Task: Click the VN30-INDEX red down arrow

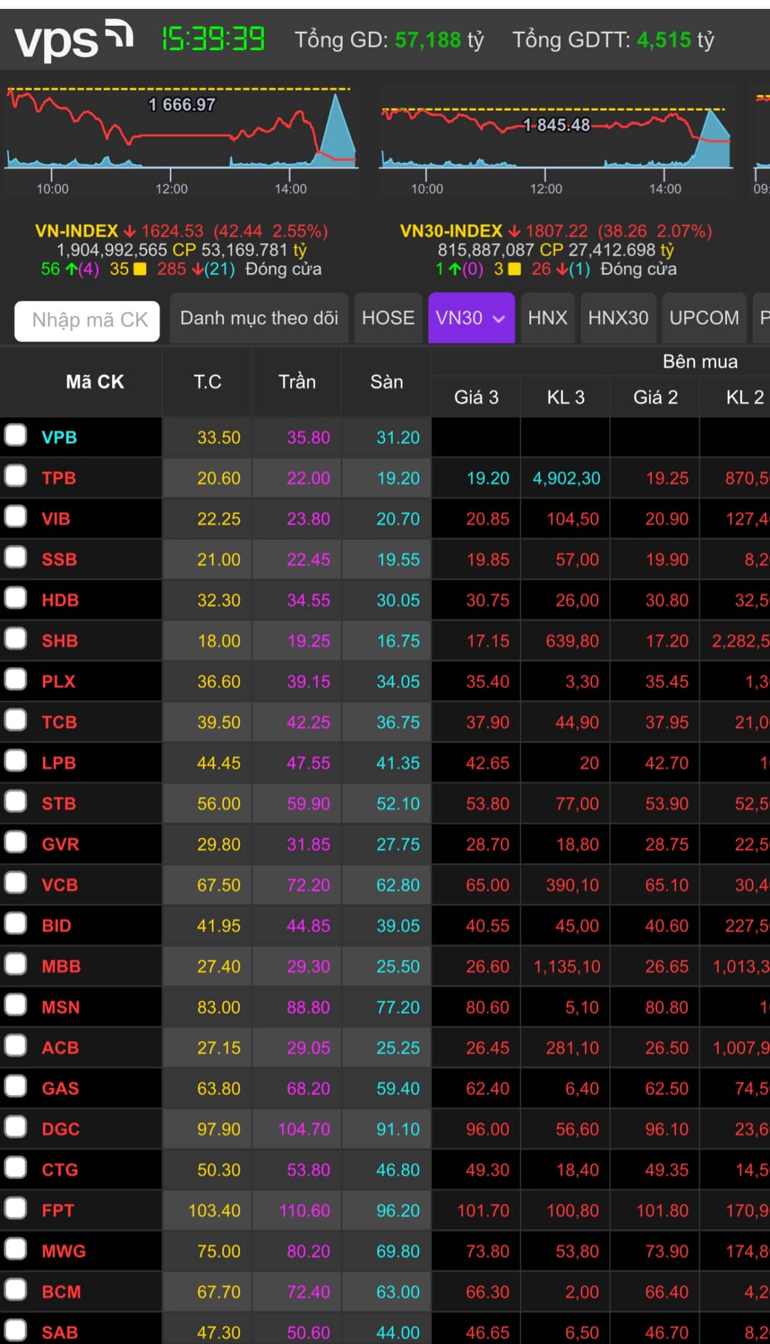Action: click(514, 231)
